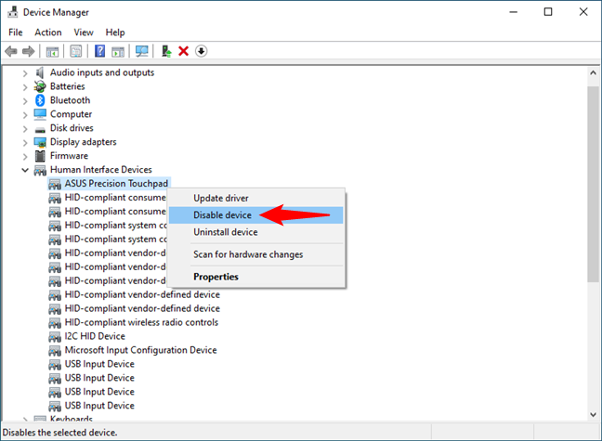This screenshot has width=602, height=441.
Task: Open the View menu
Action: (84, 32)
